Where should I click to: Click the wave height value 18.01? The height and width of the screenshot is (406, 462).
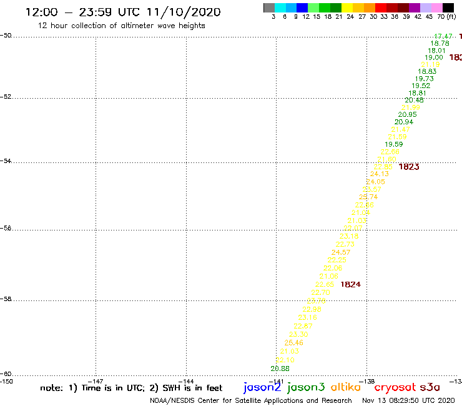pos(436,51)
